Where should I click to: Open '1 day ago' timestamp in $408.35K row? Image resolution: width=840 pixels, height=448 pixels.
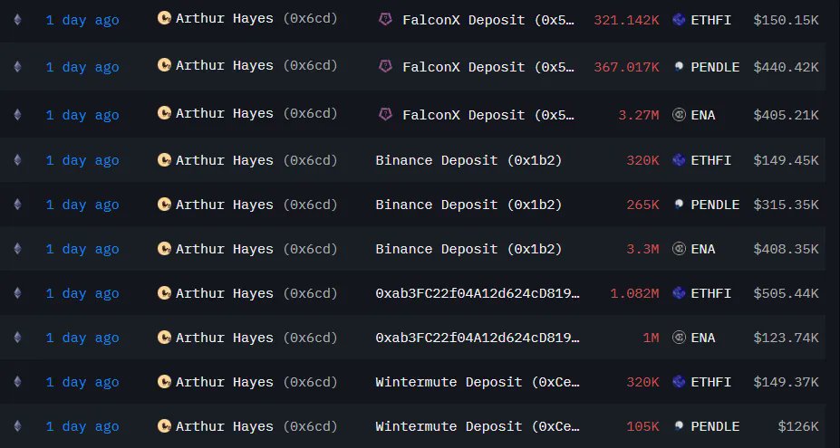(82, 250)
